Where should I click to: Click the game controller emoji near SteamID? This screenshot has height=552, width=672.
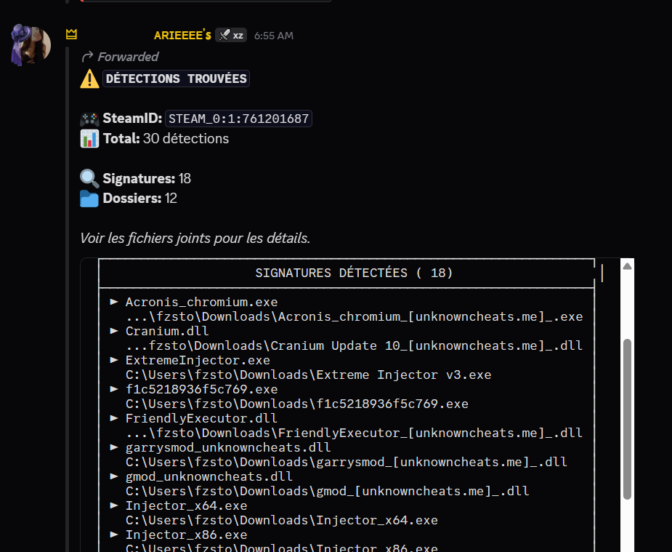pos(89,119)
